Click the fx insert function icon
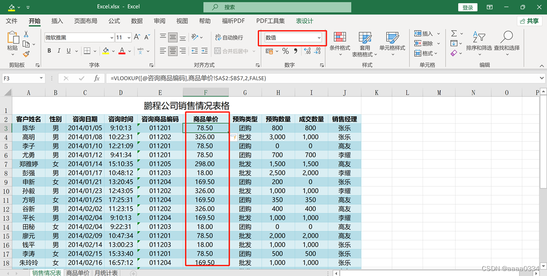This screenshot has width=547, height=276. click(x=97, y=78)
